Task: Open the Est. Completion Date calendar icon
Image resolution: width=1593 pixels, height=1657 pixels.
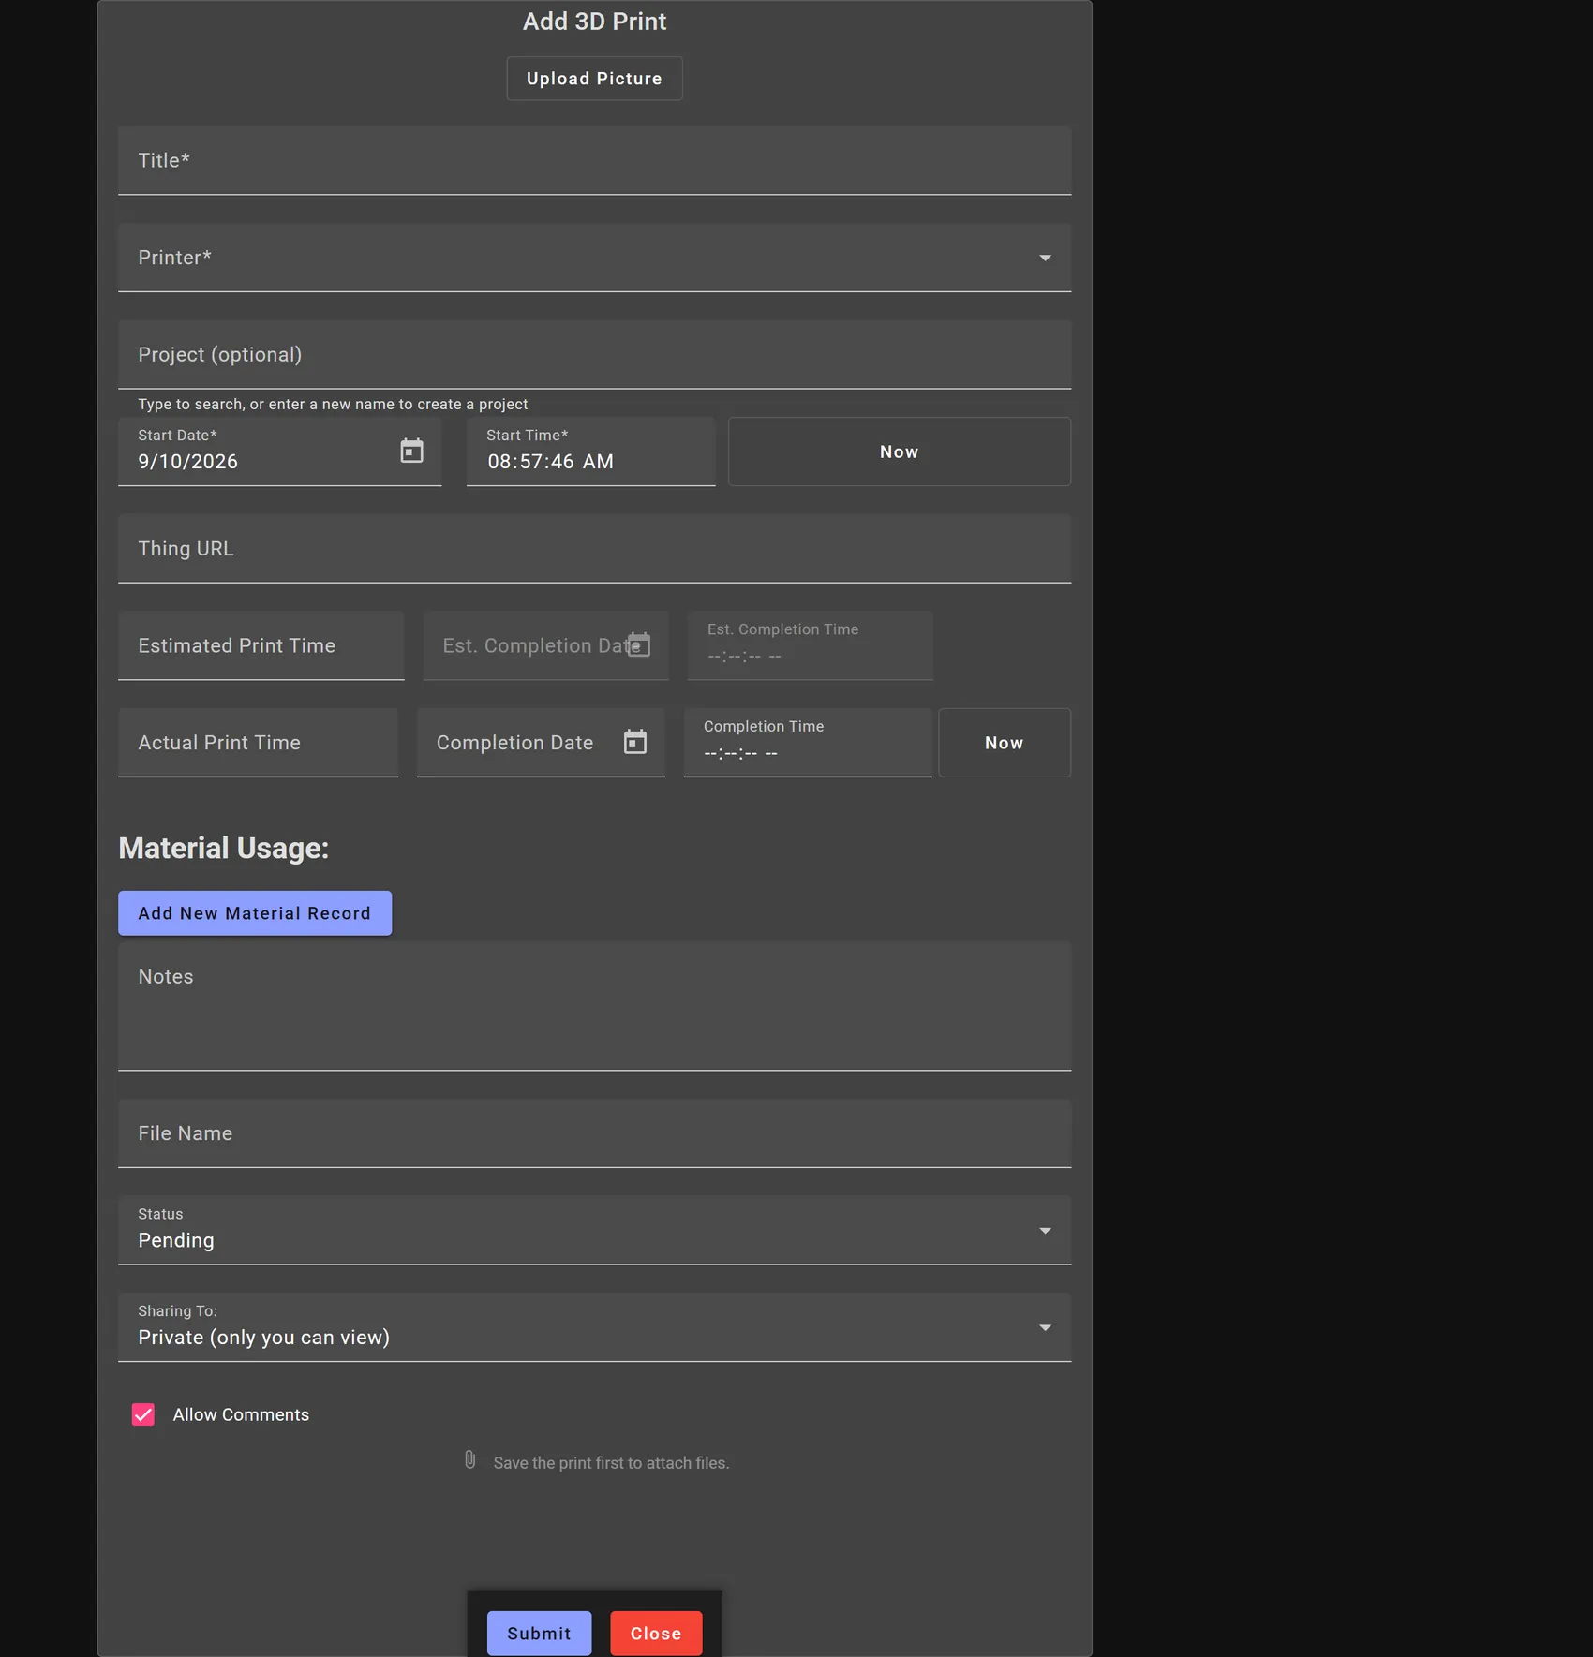Action: pos(639,645)
